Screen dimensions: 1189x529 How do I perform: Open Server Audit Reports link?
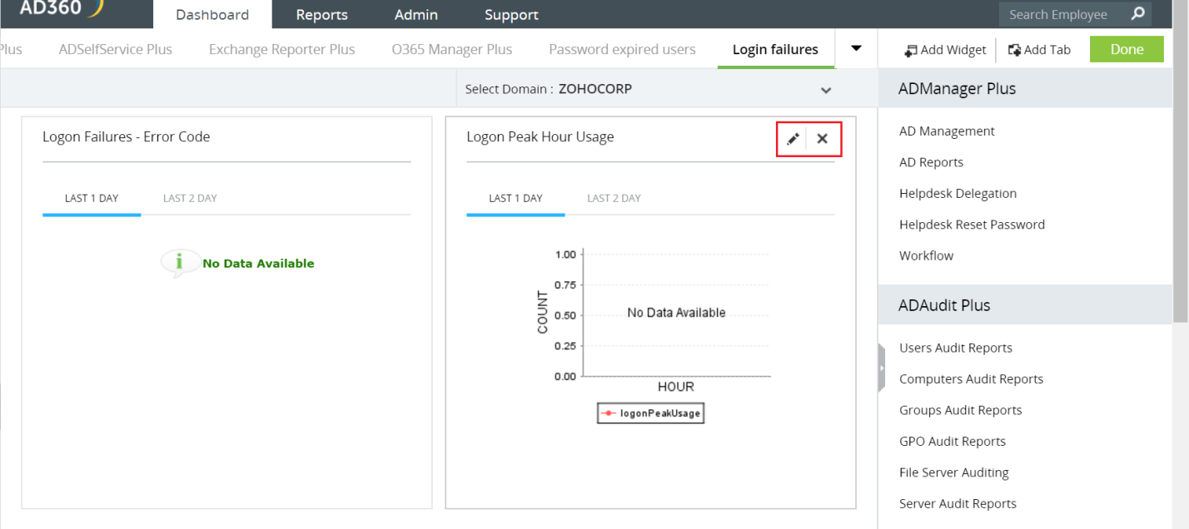pyautogui.click(x=958, y=503)
